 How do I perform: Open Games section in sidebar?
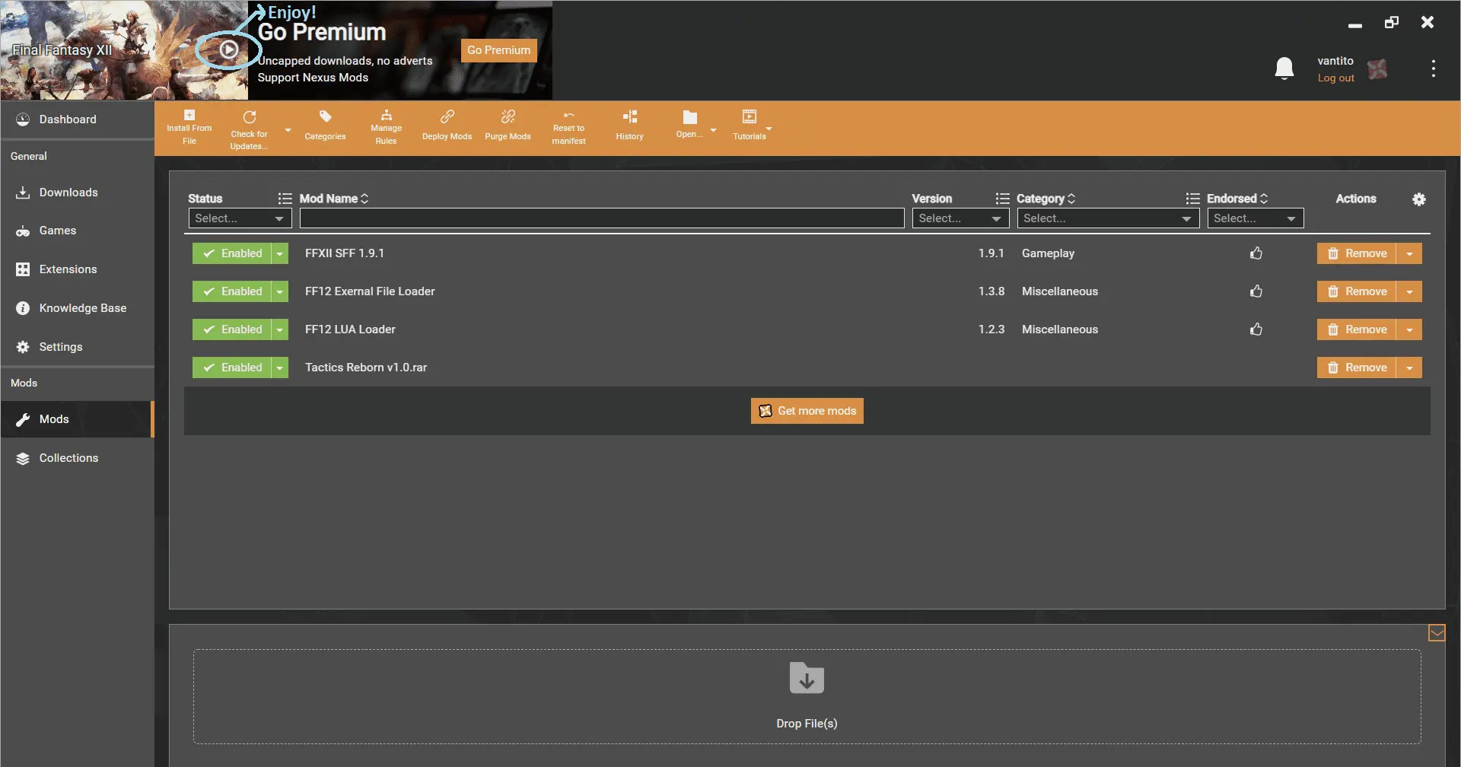click(77, 231)
